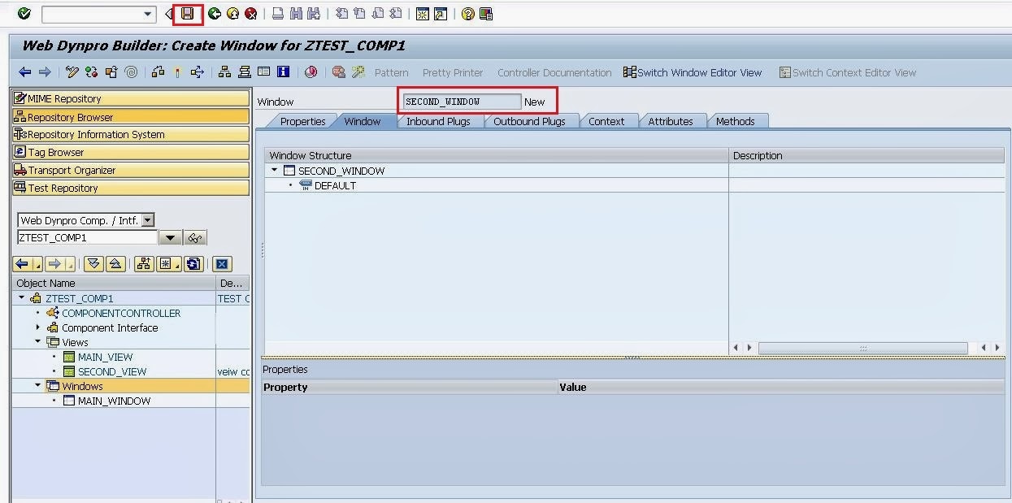Click the Refresh Object List icon

click(193, 264)
